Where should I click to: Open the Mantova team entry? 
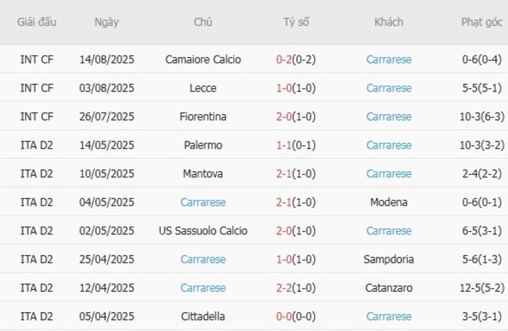click(x=203, y=173)
